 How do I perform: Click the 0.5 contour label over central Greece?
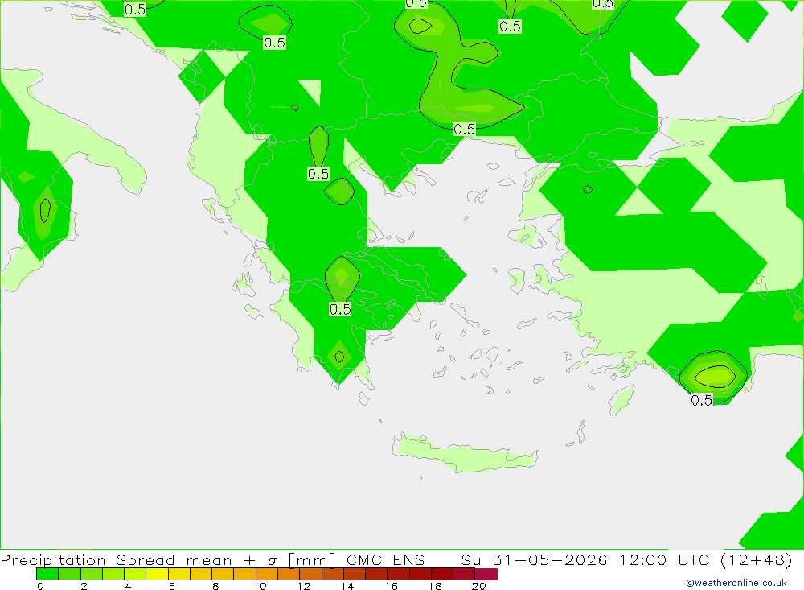[x=340, y=309]
